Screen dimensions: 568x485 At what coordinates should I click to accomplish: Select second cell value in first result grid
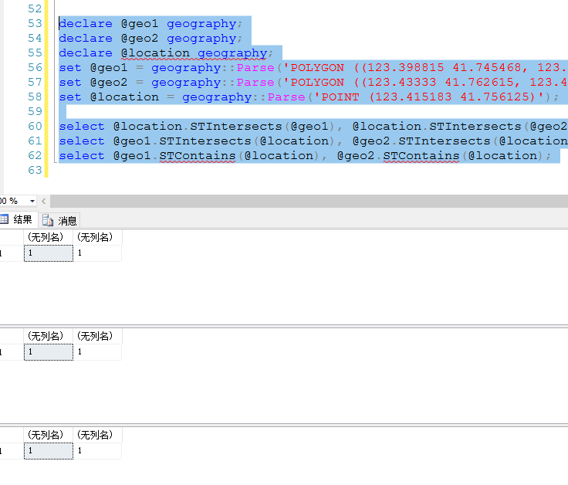point(97,253)
